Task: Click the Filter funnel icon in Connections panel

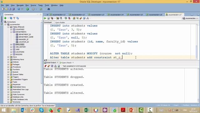Action: 14,18
